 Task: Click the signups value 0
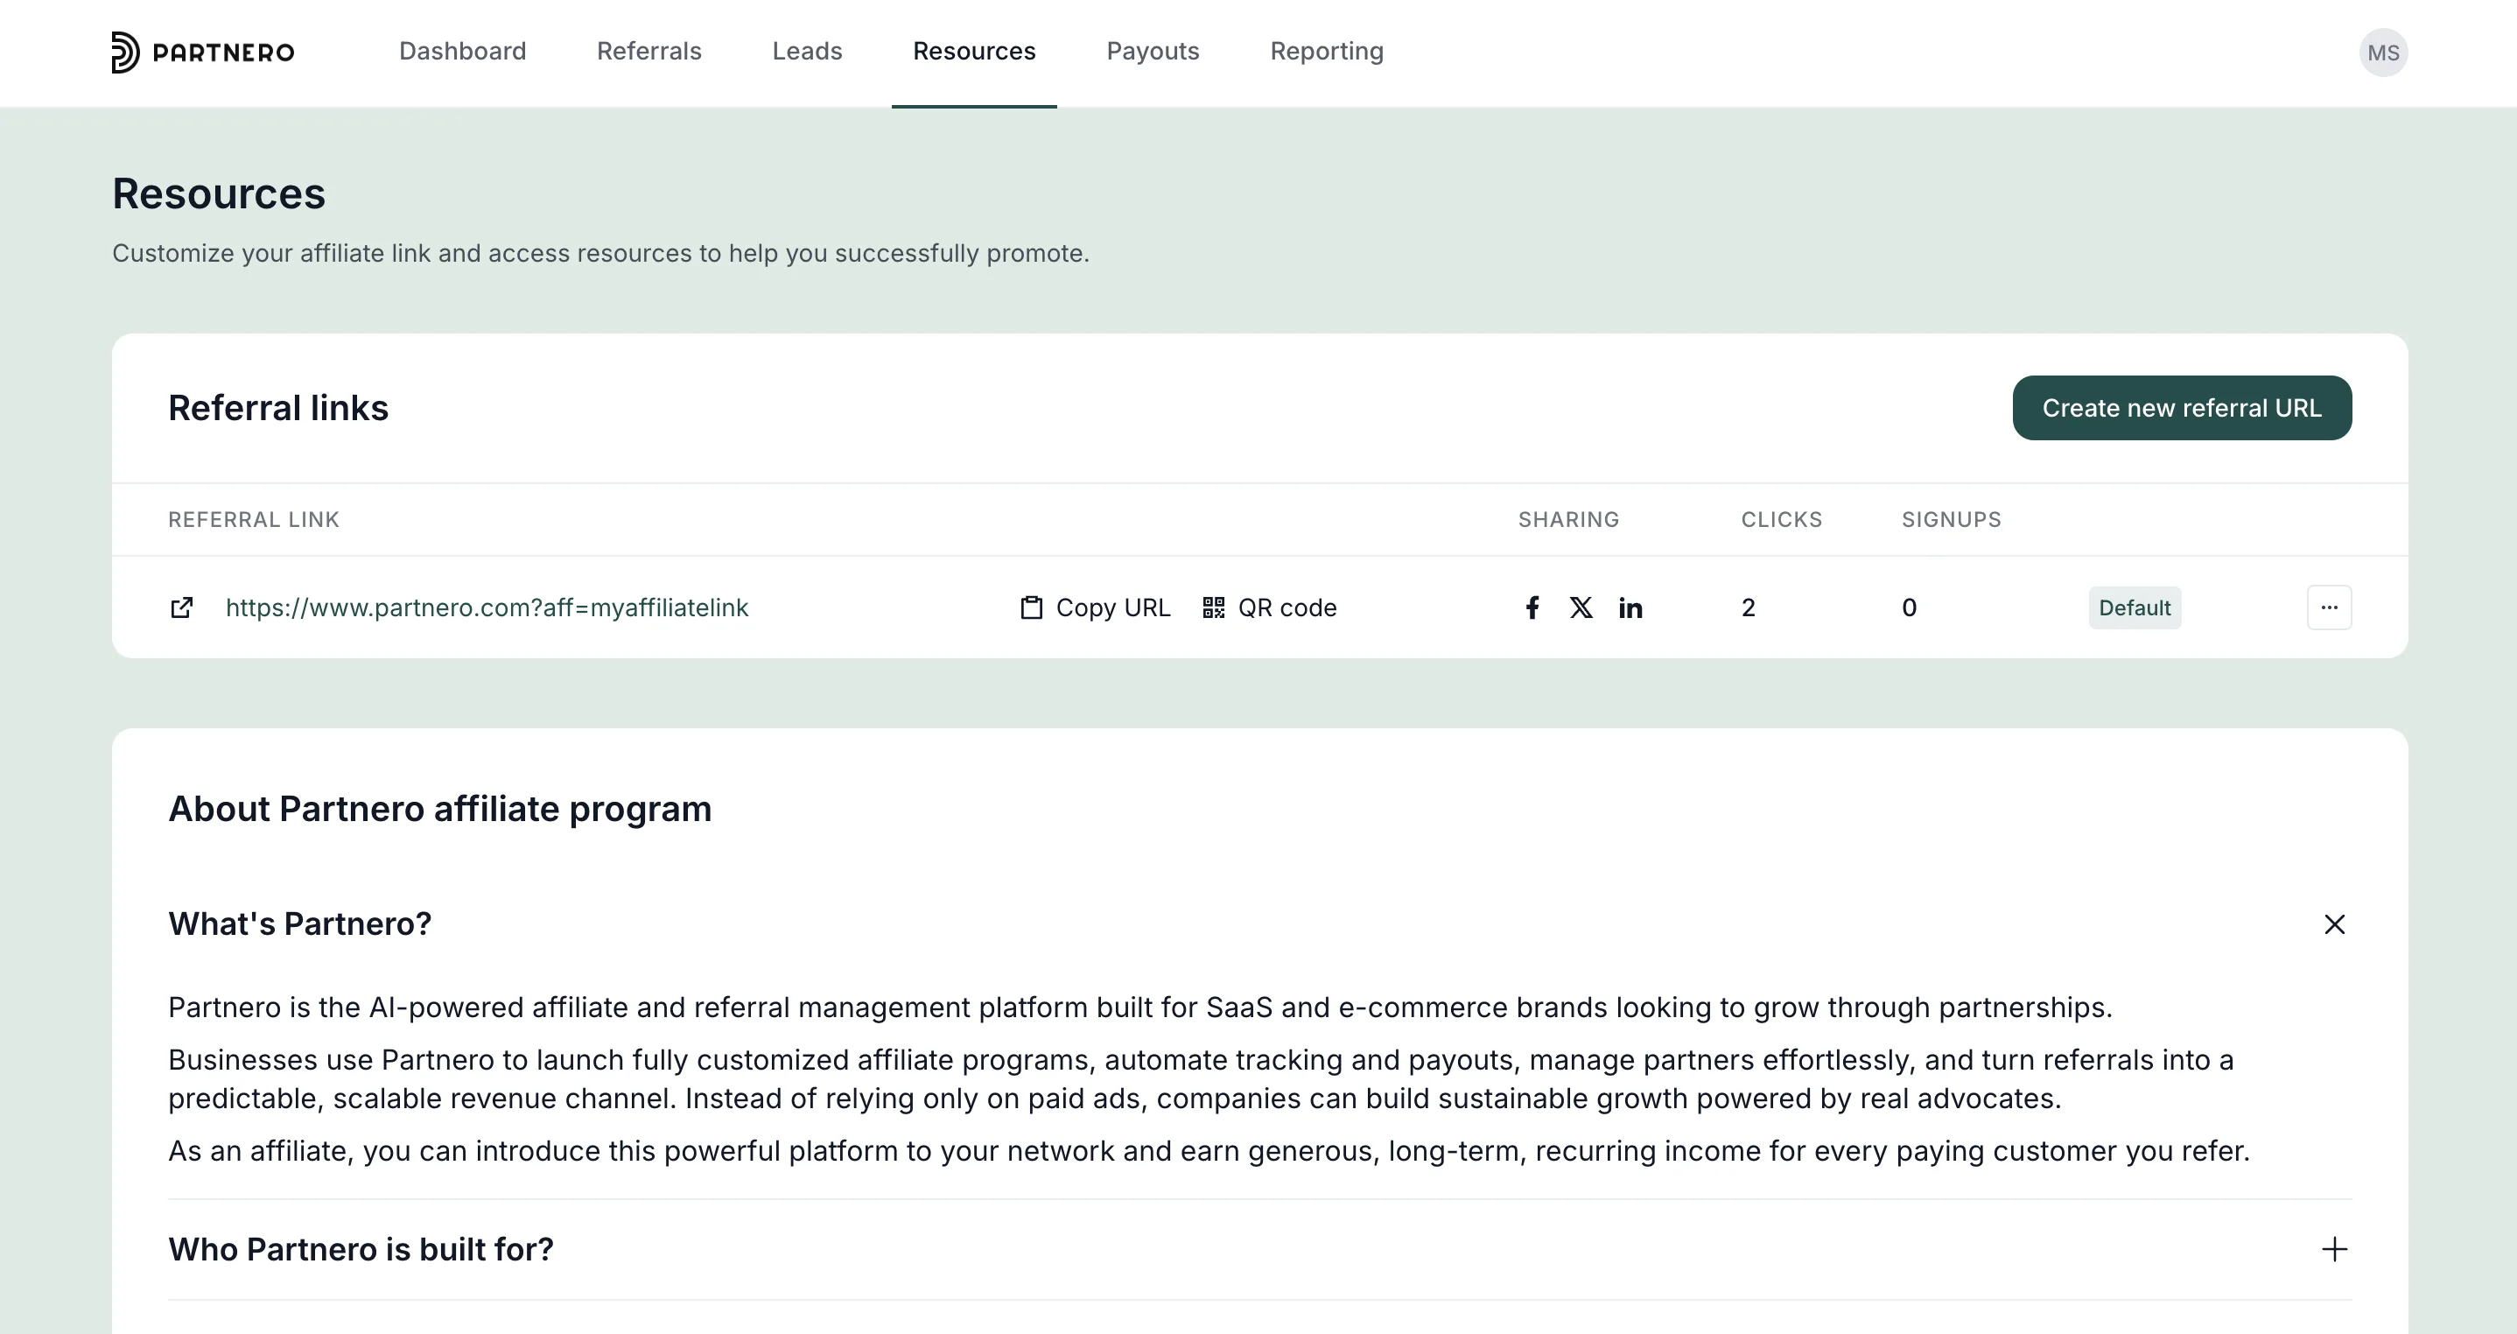[1910, 607]
